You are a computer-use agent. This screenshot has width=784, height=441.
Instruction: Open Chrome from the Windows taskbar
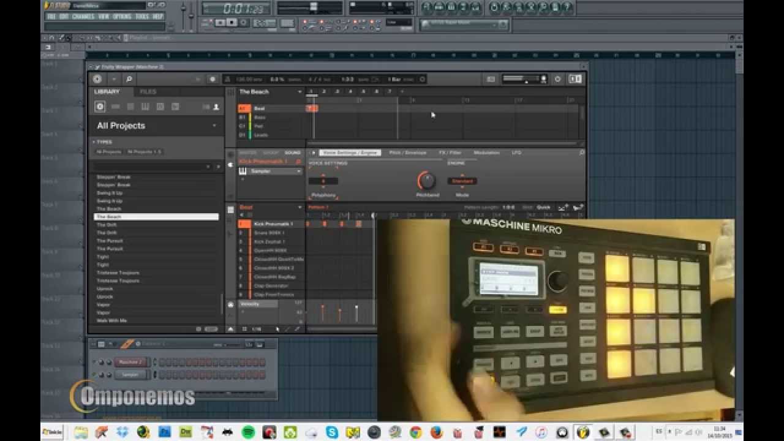[x=416, y=432]
